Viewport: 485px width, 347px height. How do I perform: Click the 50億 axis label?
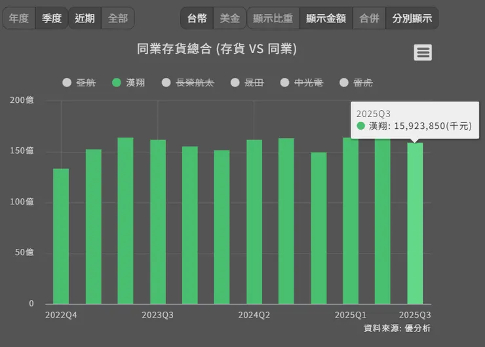coord(24,253)
